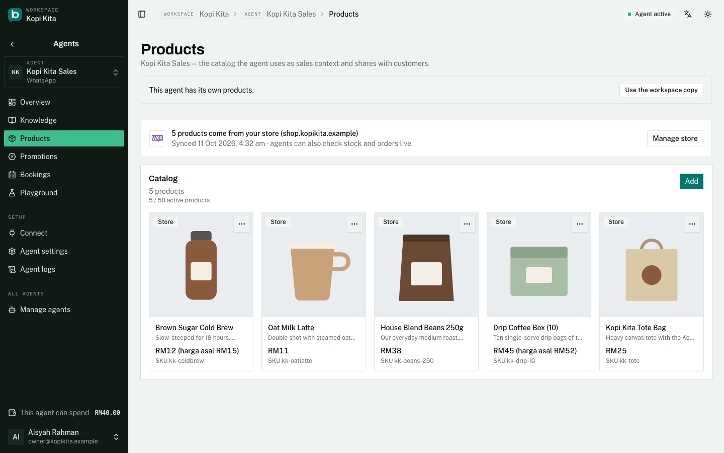Open the Kopi Kita Tote Bag image

click(652, 265)
